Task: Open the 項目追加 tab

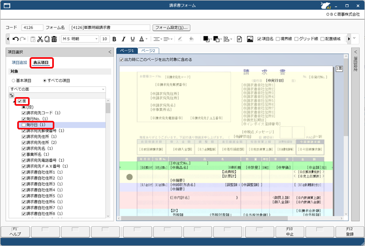Action: pyautogui.click(x=19, y=63)
